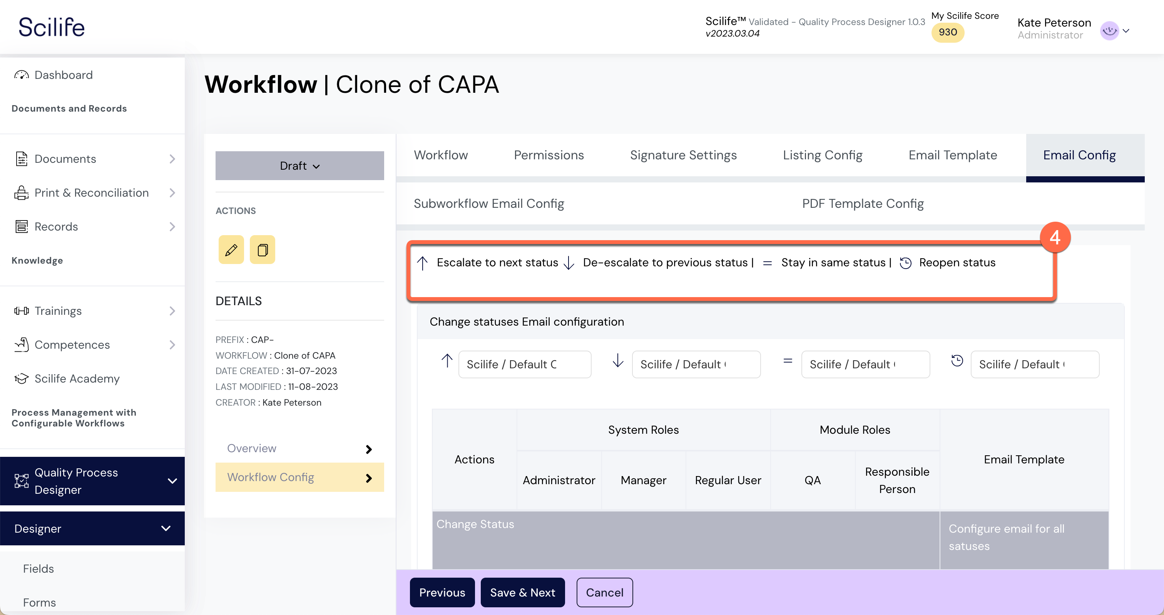The image size is (1164, 615).
Task: Click the up arrow beside first email field
Action: click(x=447, y=361)
